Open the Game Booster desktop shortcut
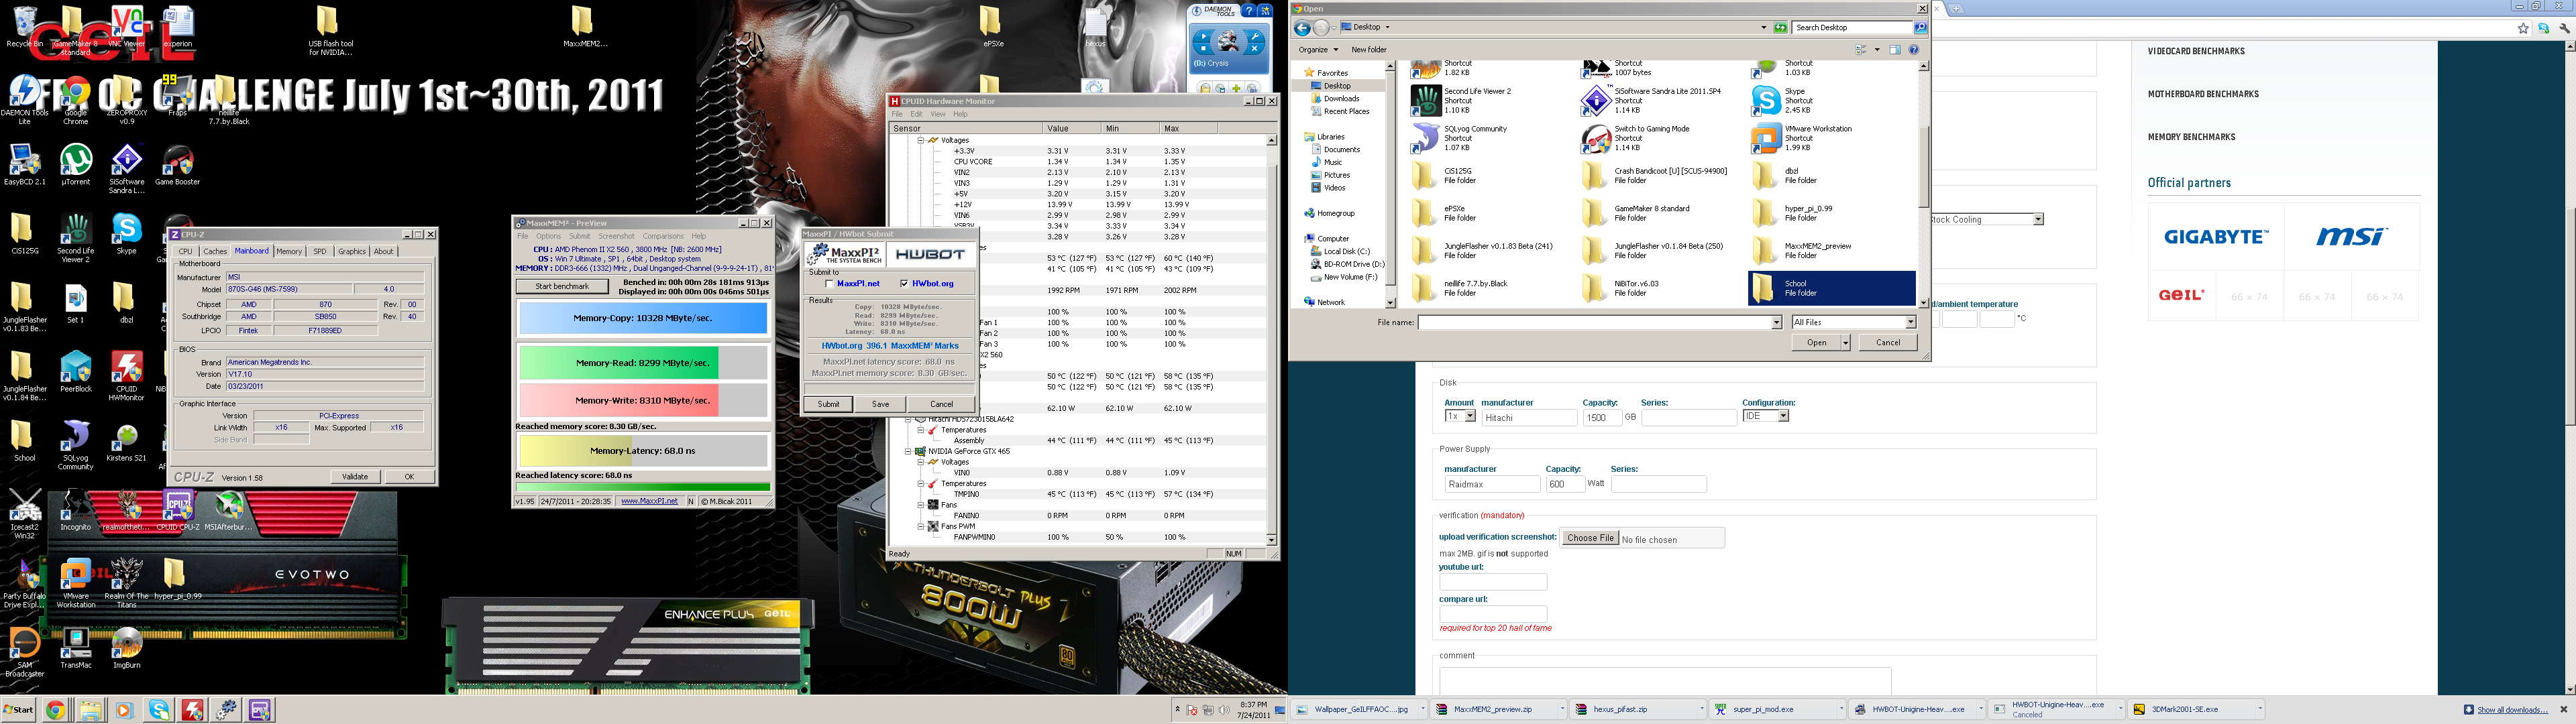Viewport: 2576px width, 724px height. (177, 165)
